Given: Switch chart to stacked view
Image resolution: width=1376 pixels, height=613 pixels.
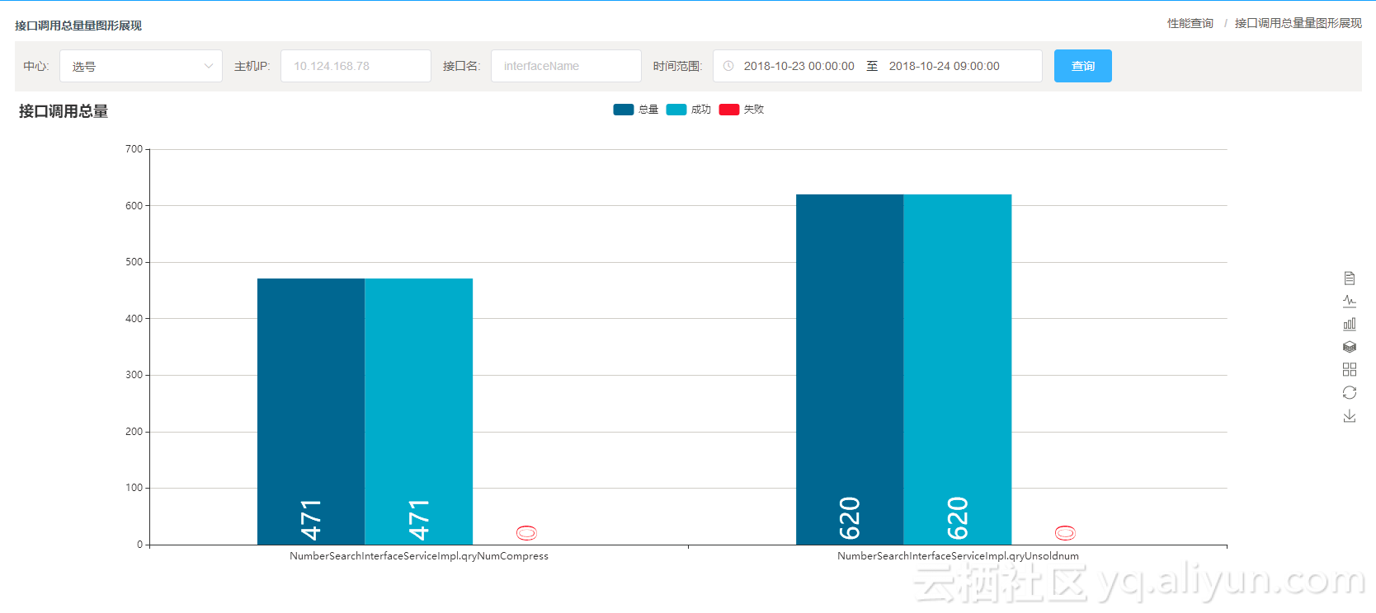Looking at the screenshot, I should click(x=1350, y=347).
